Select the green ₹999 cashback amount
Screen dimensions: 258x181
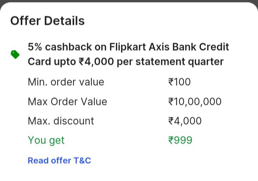(x=180, y=140)
